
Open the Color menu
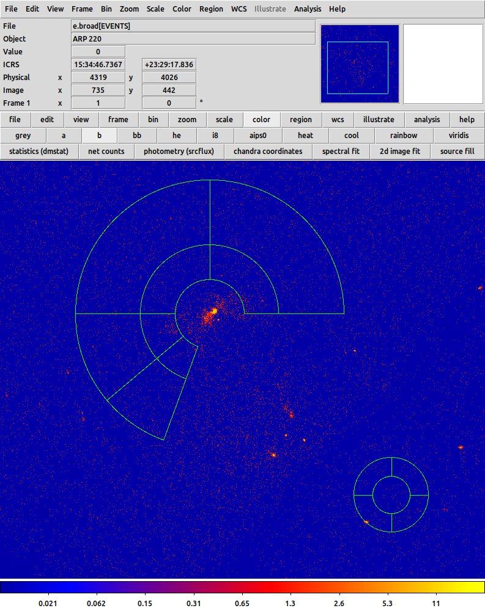tap(182, 9)
